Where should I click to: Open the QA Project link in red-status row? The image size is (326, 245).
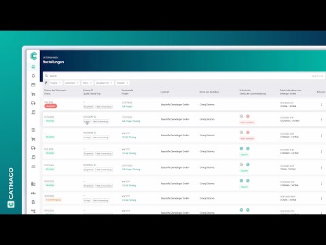[127, 106]
